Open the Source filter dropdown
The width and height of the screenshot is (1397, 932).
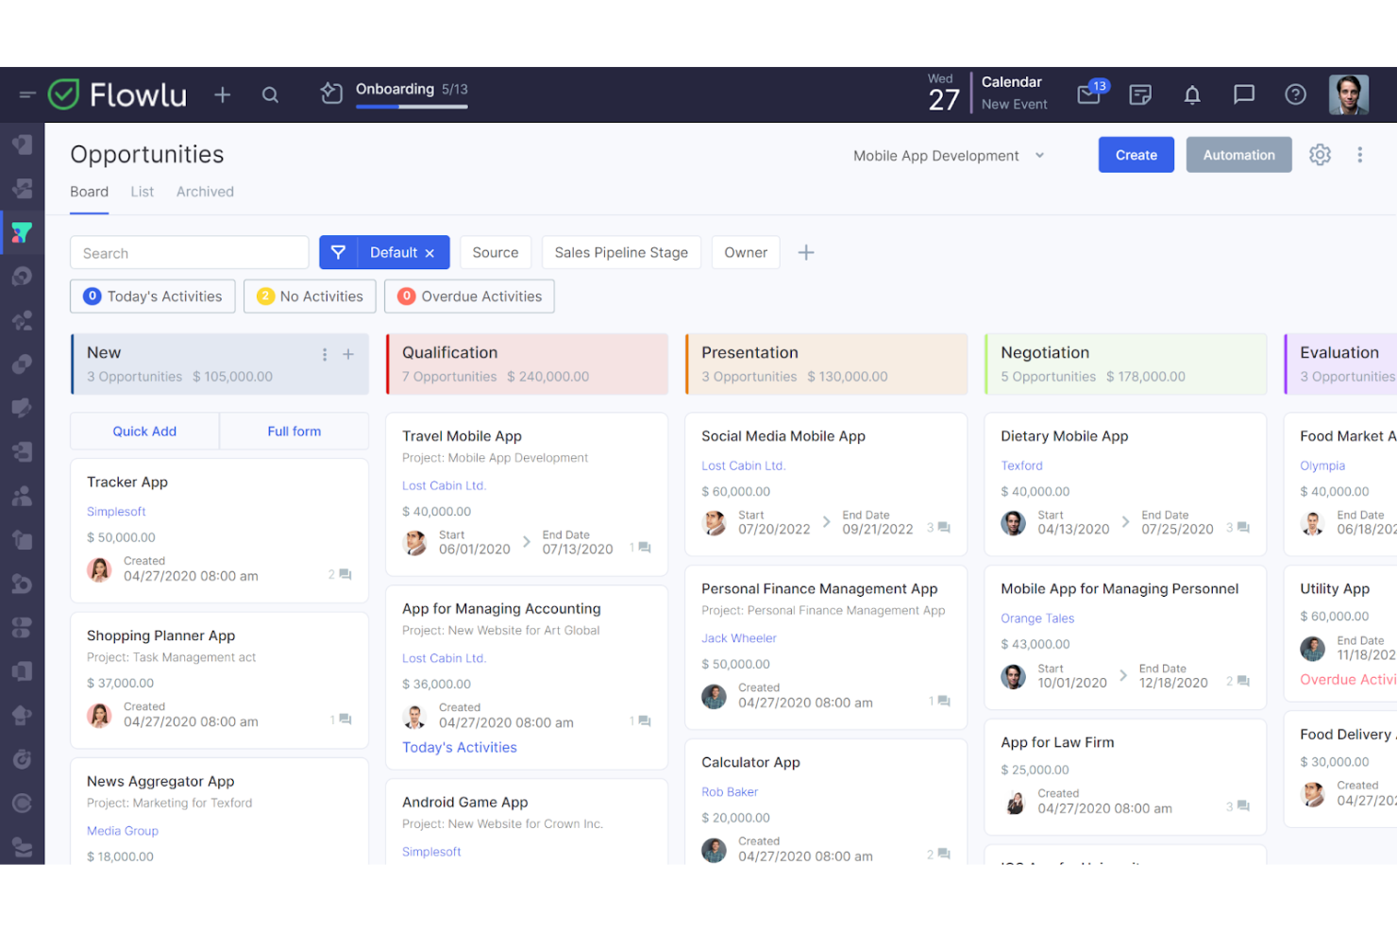(x=495, y=253)
